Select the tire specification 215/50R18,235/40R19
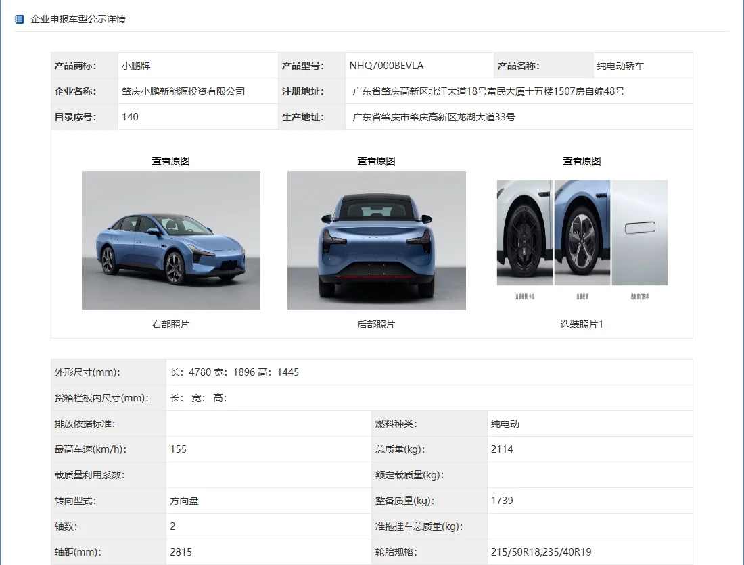Viewport: 744px width, 565px height. click(541, 551)
